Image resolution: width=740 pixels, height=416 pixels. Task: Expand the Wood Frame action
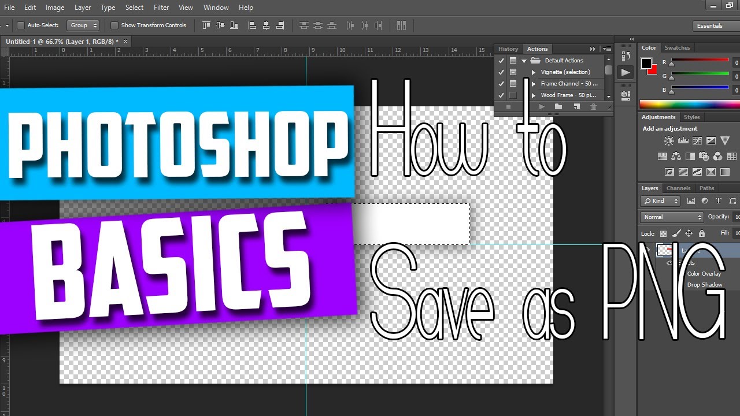(534, 95)
